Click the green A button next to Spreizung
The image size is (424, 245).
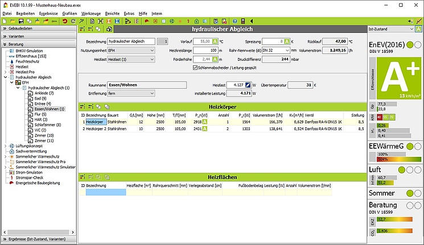tap(287, 41)
